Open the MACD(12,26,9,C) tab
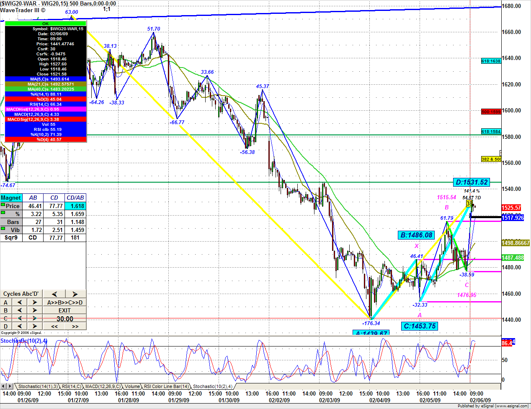531x409 pixels. (103, 386)
